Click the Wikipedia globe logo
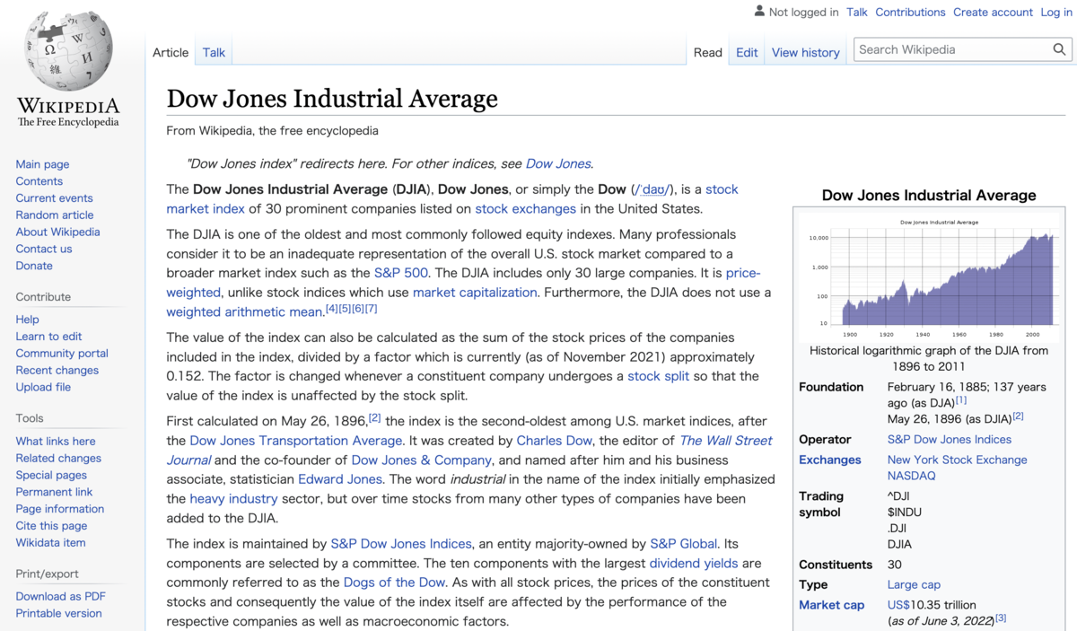 (68, 52)
